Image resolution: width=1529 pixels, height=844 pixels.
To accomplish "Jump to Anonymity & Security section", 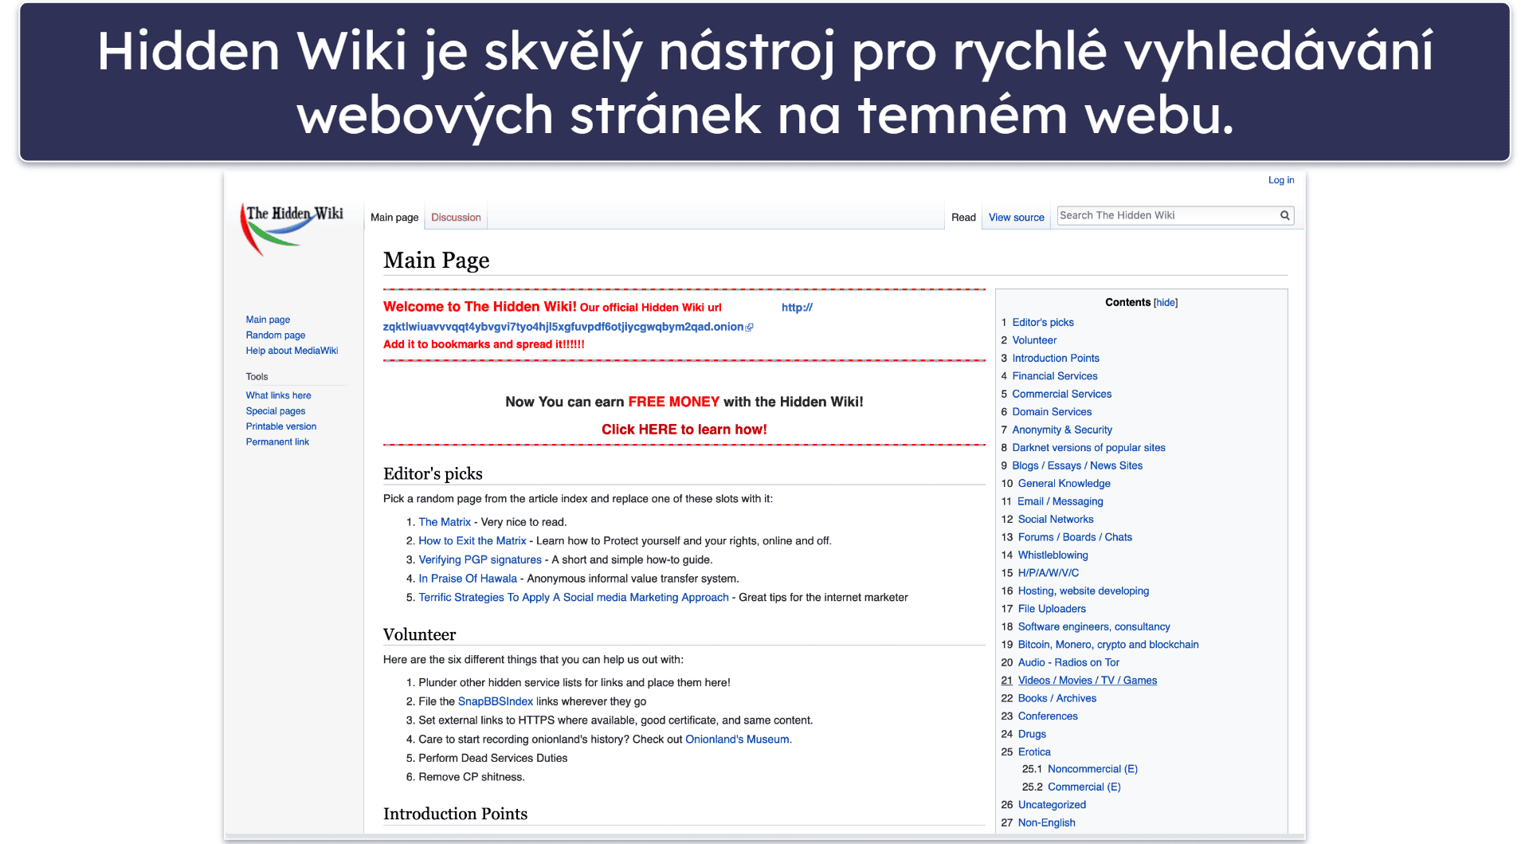I will coord(1062,430).
